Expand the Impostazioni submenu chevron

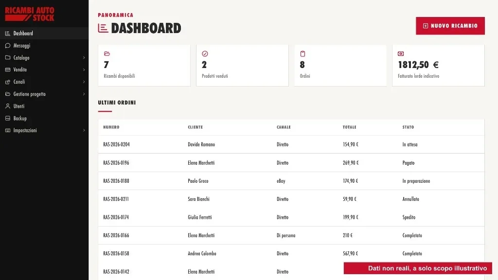tap(84, 130)
